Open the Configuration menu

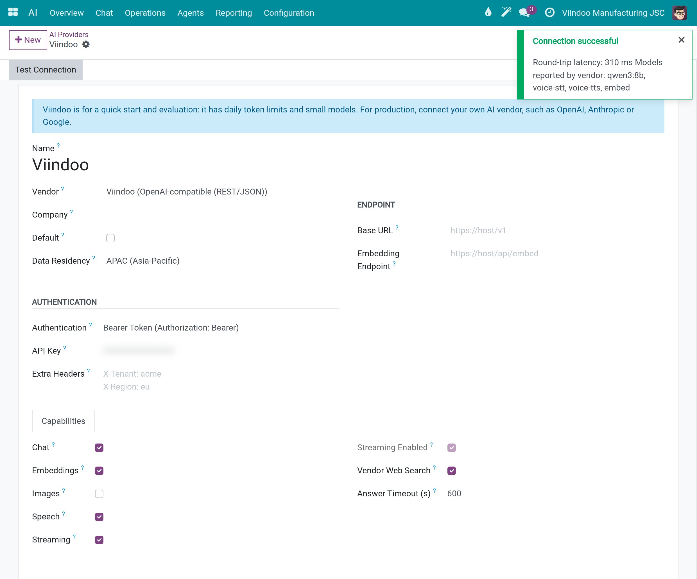289,13
